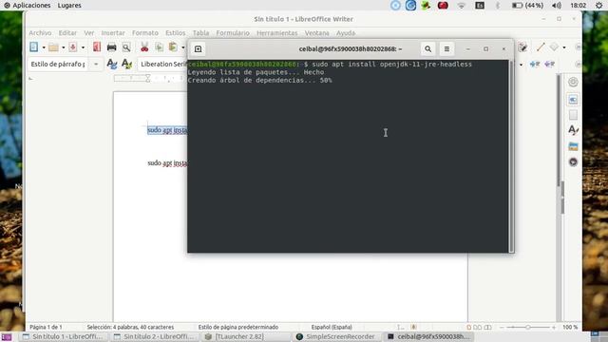Toggle Print Preview magnifier icon

click(126, 47)
